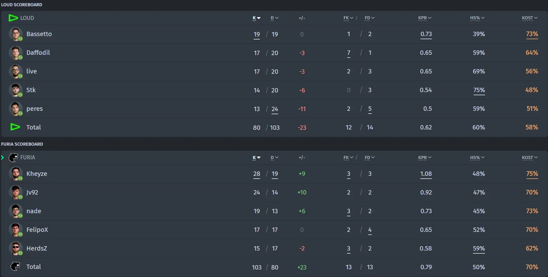Viewport: 548px width, 277px height.
Task: Sort FURIA scoreboard by KPR
Action: point(424,157)
